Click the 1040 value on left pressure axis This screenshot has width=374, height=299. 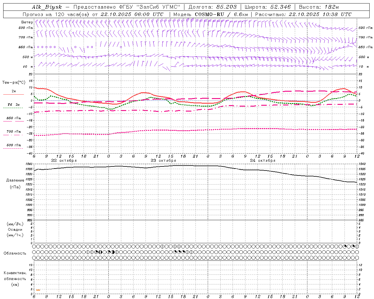click(x=29, y=164)
